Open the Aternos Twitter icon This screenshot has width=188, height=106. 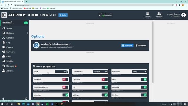coord(29,15)
